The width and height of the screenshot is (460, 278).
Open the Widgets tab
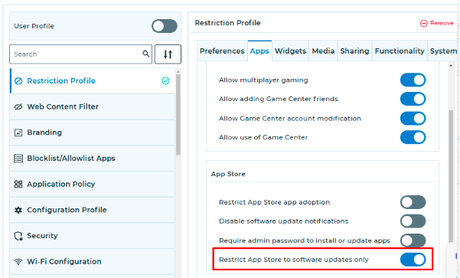click(x=290, y=51)
